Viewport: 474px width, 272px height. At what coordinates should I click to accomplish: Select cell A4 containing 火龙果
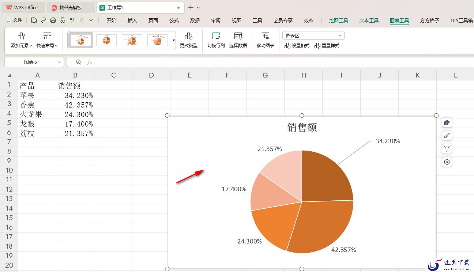click(x=37, y=114)
